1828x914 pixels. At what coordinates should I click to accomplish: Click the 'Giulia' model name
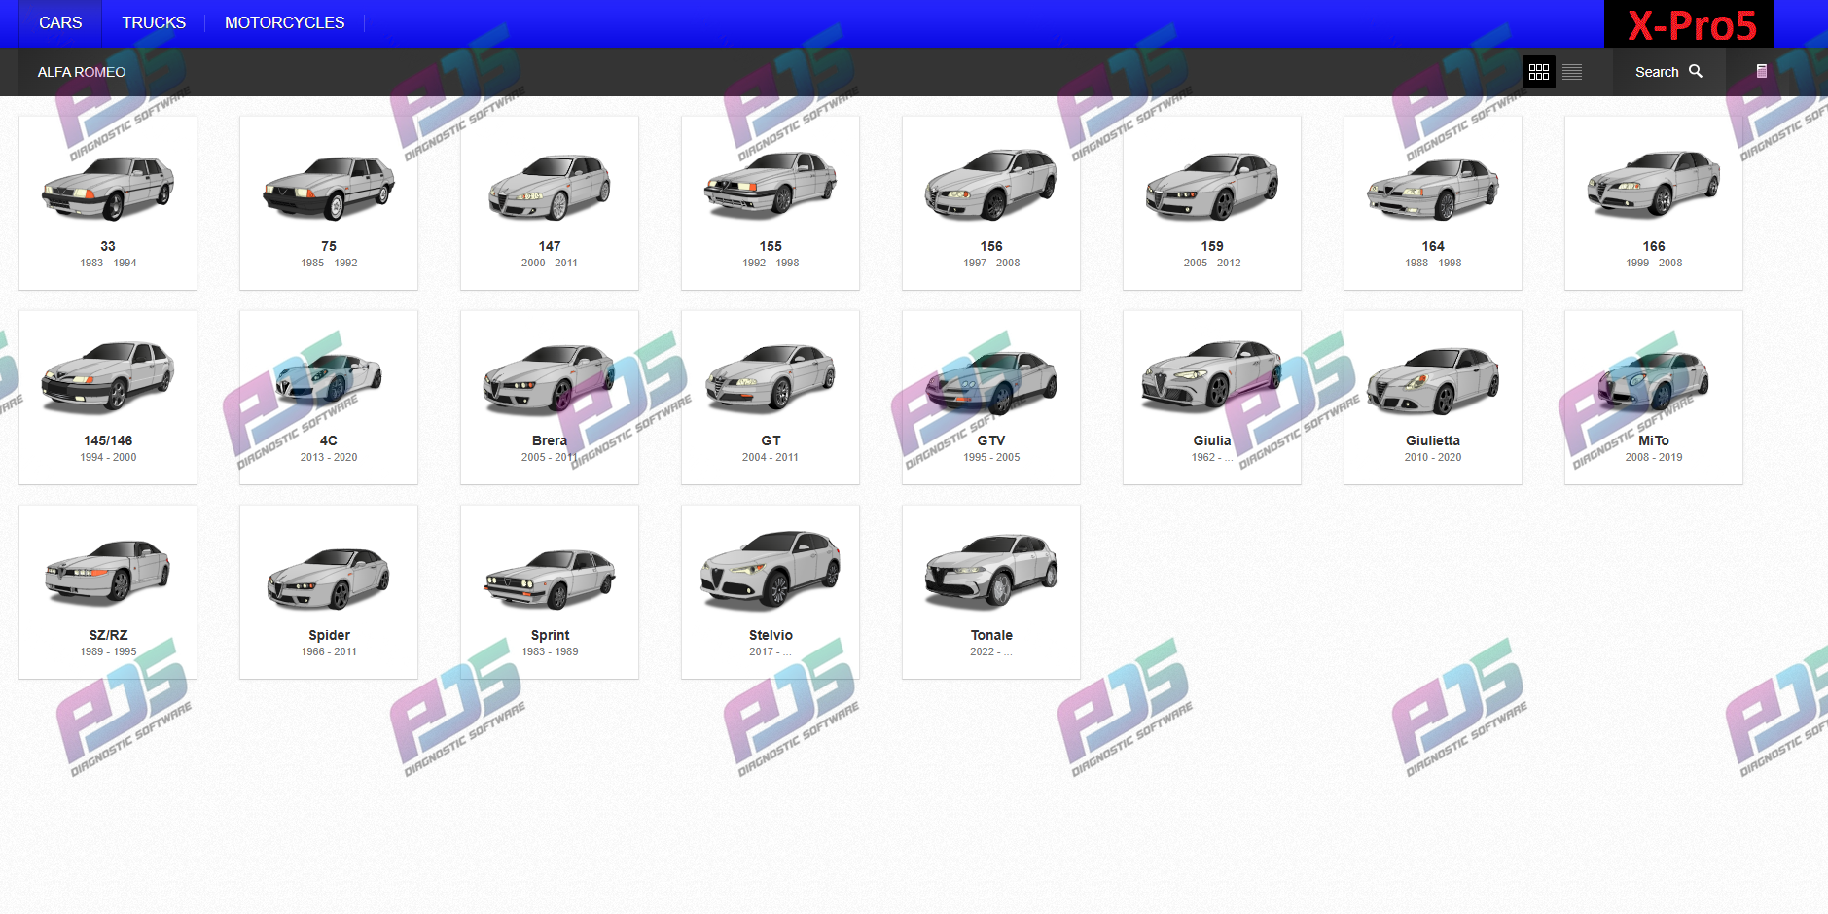point(1212,440)
